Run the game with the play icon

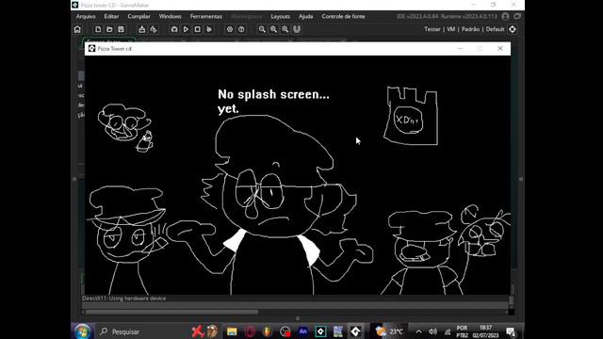click(186, 29)
